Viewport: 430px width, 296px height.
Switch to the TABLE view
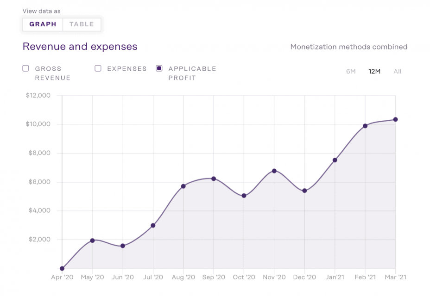[82, 24]
